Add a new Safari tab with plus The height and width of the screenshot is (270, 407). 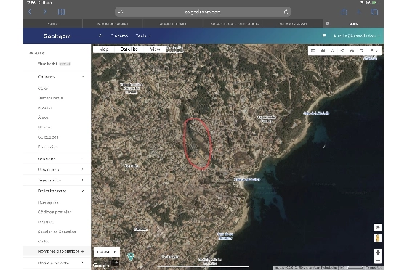(x=359, y=12)
